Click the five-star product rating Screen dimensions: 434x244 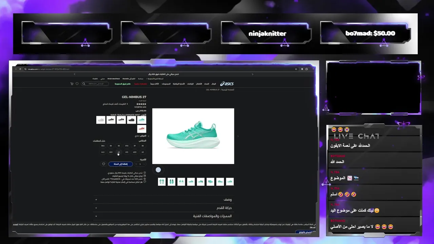click(x=141, y=104)
